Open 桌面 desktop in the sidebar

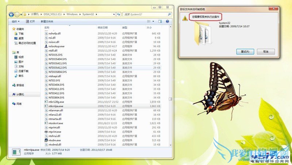click(19, 38)
